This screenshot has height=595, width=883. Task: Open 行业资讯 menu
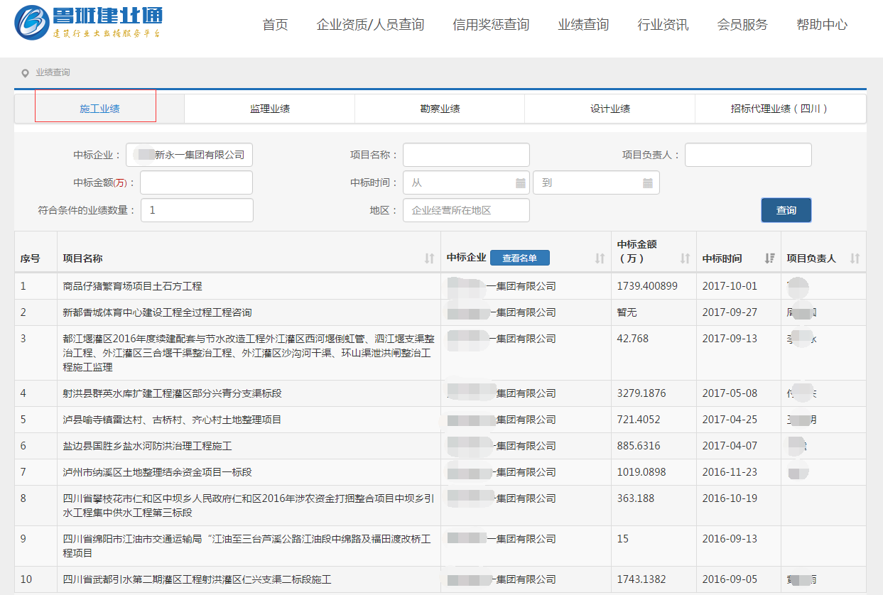point(663,25)
